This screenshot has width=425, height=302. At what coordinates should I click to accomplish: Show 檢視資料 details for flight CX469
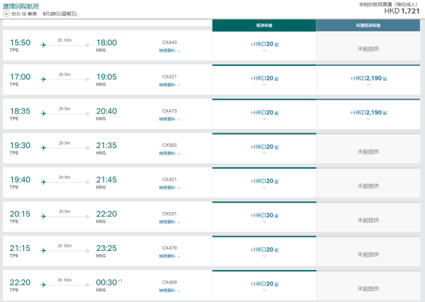pyautogui.click(x=169, y=290)
